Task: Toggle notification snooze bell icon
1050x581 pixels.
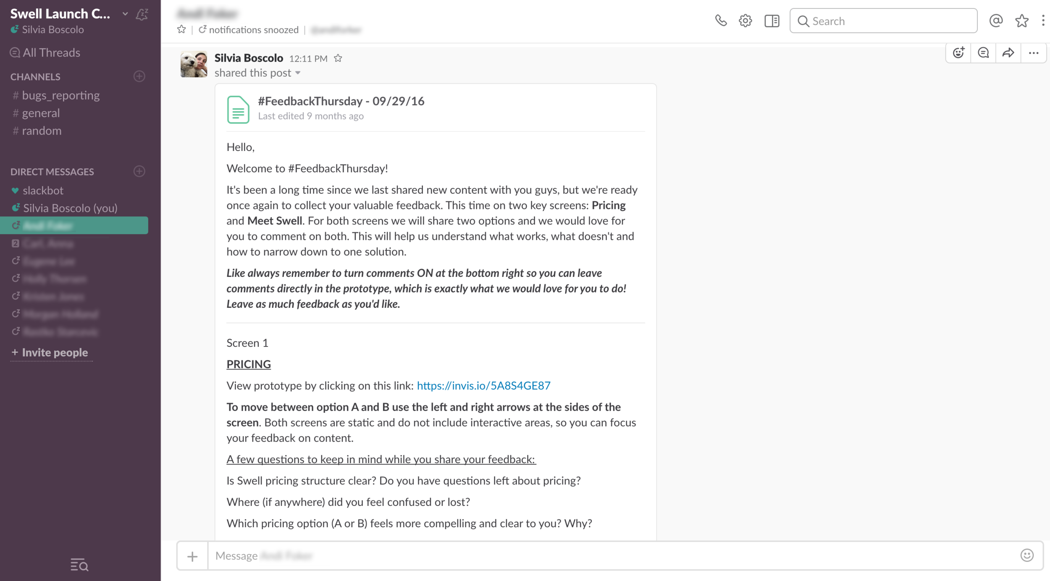Action: coord(142,14)
